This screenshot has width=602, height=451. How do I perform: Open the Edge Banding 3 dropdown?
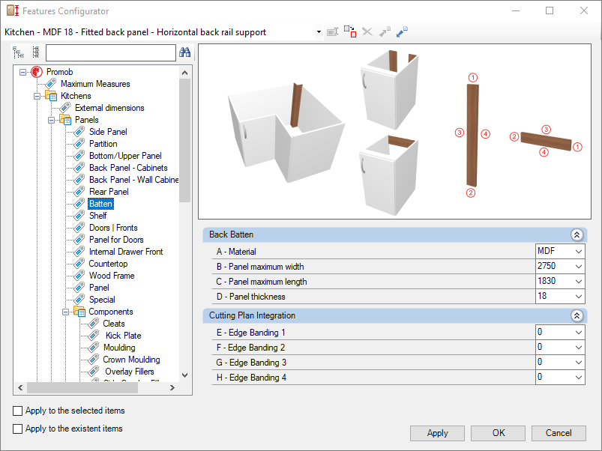pyautogui.click(x=579, y=363)
